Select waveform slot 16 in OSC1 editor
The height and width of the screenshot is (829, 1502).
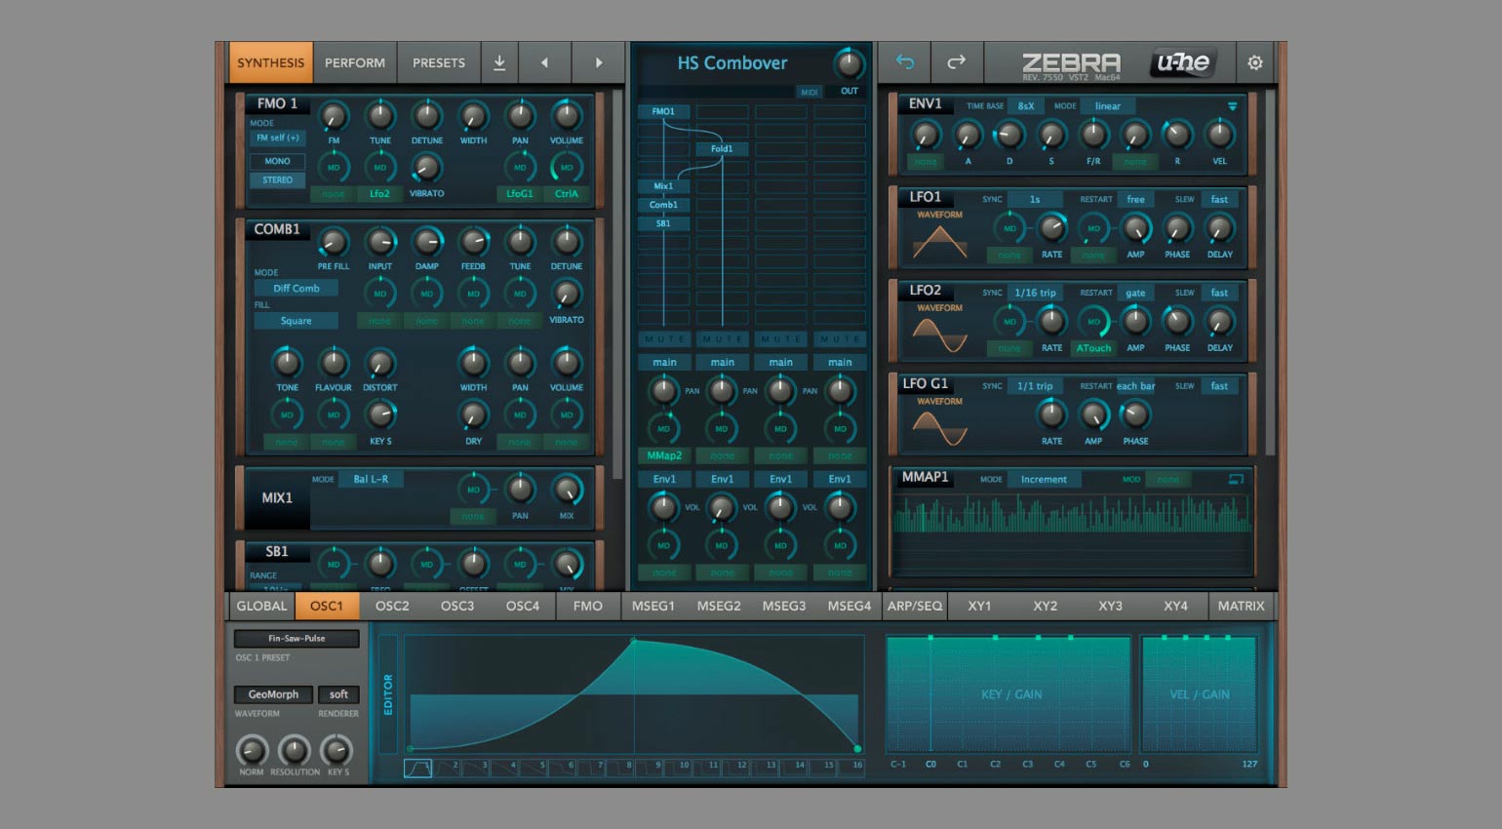[850, 769]
